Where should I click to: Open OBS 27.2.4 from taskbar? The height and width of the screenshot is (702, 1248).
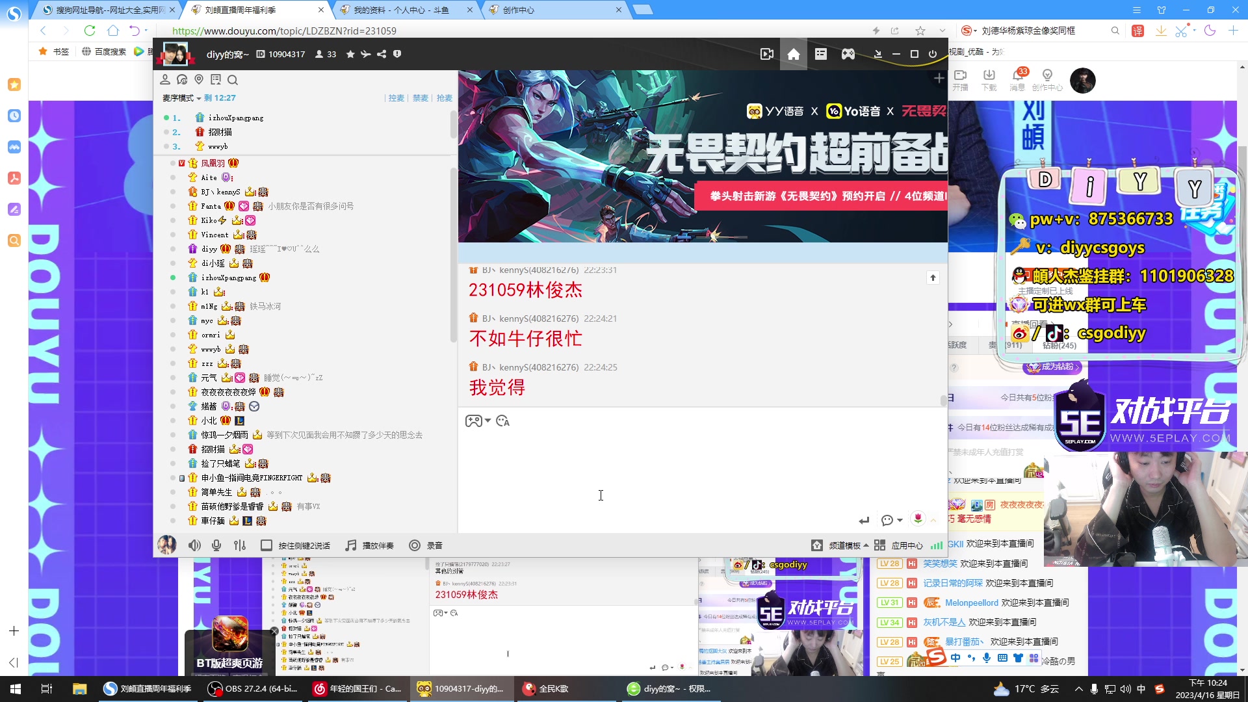253,689
